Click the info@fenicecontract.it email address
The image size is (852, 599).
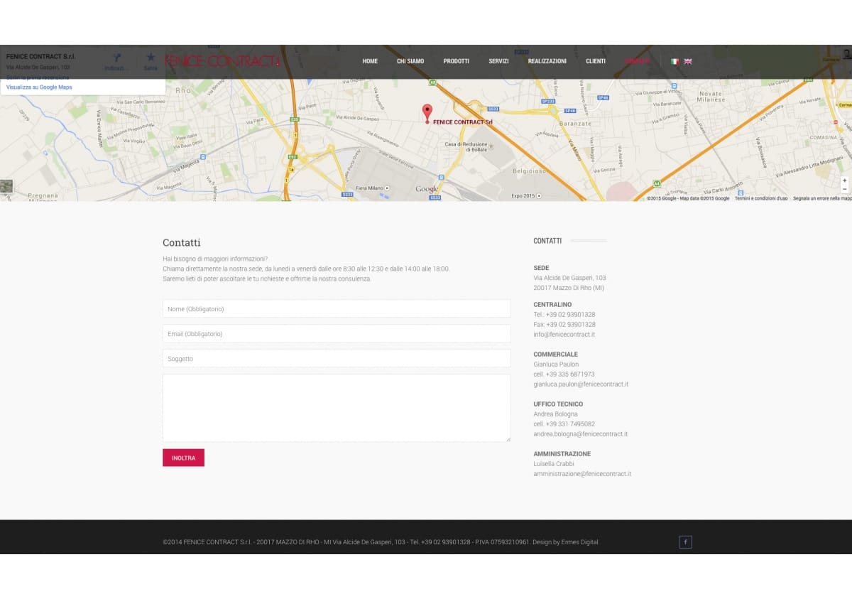click(564, 335)
